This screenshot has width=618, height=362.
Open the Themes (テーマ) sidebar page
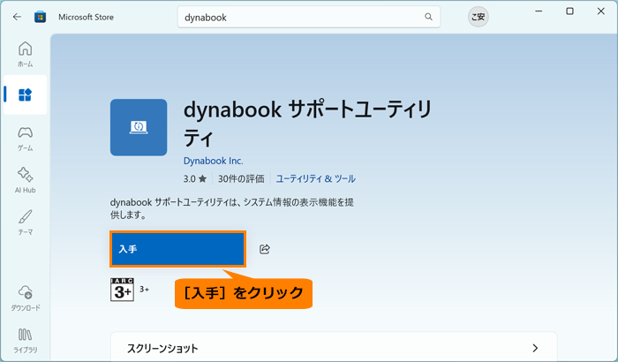(25, 221)
